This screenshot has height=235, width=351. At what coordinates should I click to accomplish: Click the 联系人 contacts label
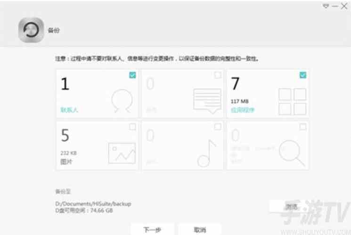pos(69,110)
